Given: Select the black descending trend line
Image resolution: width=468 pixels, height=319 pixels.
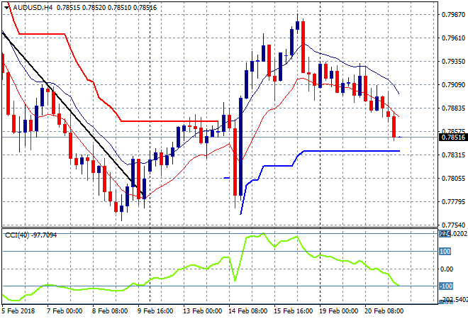Looking at the screenshot, I should pyautogui.click(x=71, y=113).
